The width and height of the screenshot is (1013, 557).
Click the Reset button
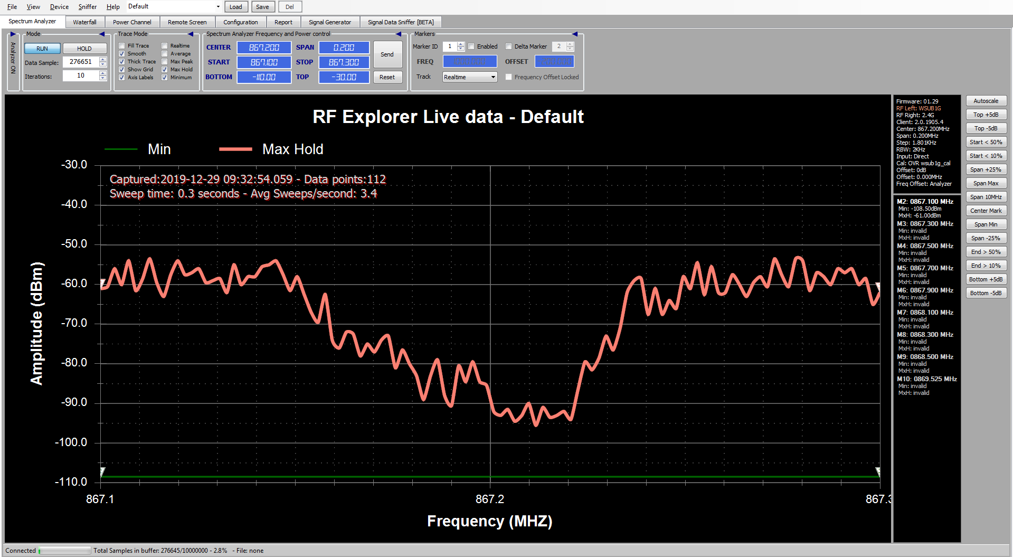pyautogui.click(x=387, y=77)
